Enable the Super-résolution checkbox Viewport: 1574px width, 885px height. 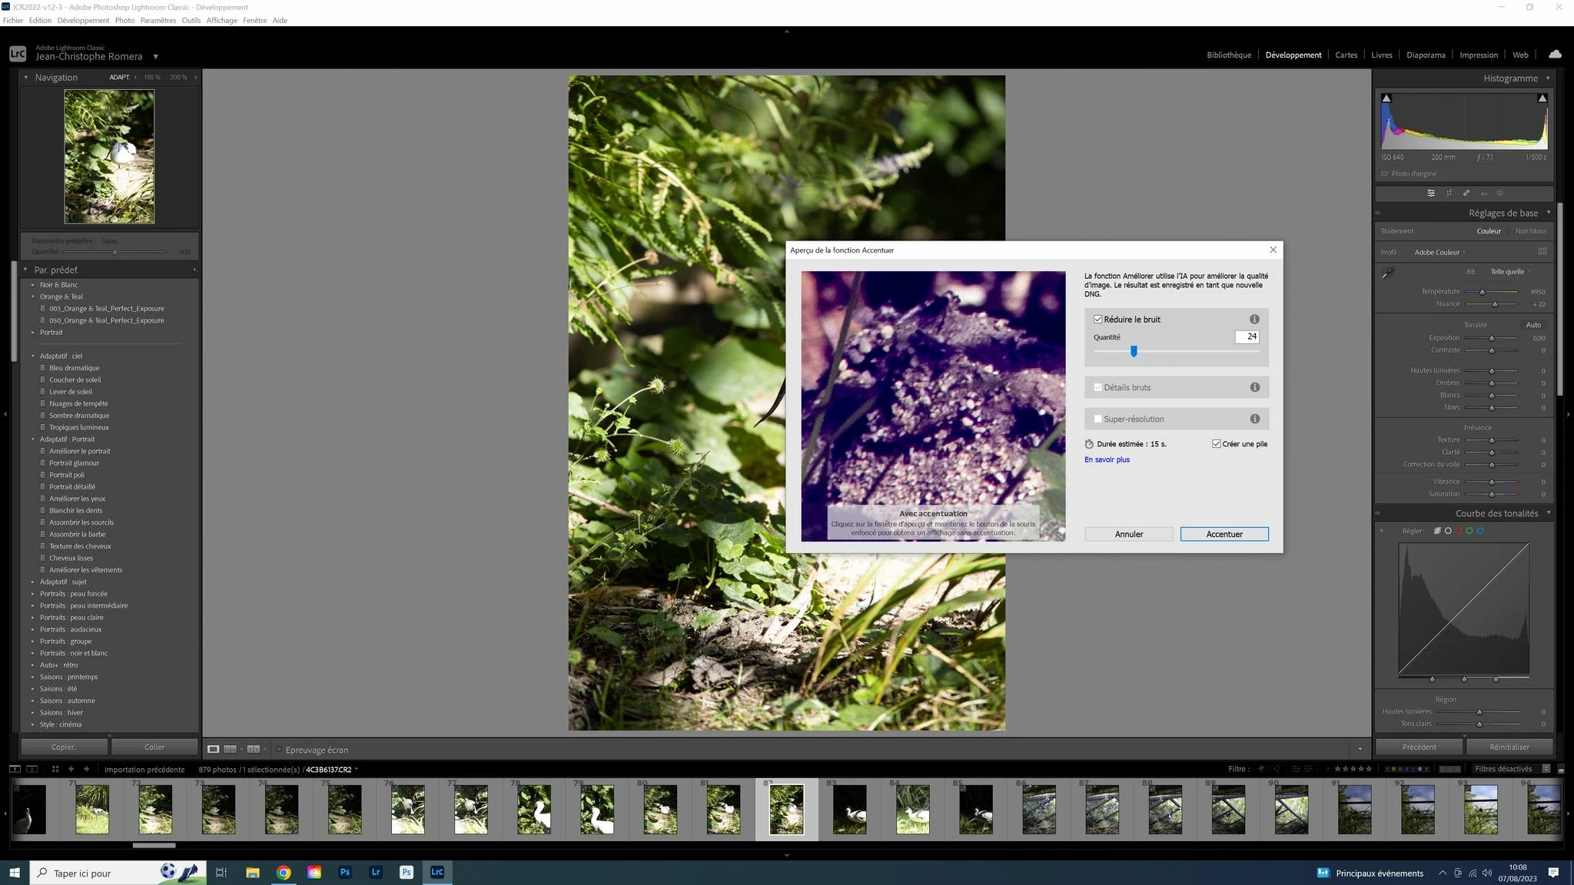pos(1098,419)
